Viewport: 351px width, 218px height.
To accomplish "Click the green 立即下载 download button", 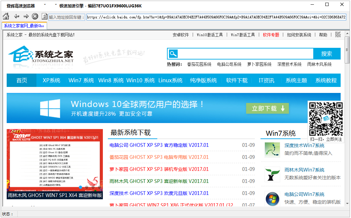I will coord(268,108).
